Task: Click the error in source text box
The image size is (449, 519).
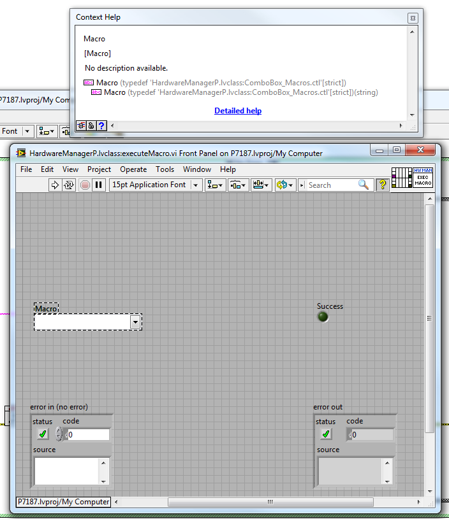Action: pos(67,471)
